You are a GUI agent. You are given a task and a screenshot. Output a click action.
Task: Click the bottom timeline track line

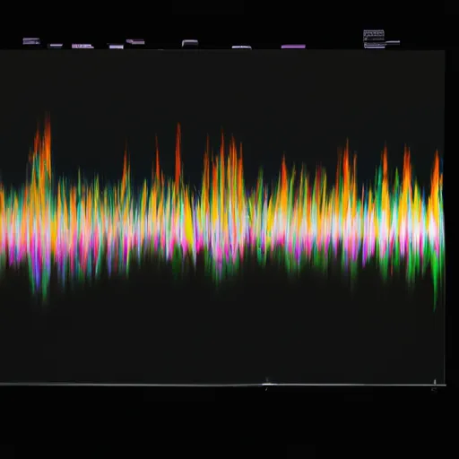point(222,385)
